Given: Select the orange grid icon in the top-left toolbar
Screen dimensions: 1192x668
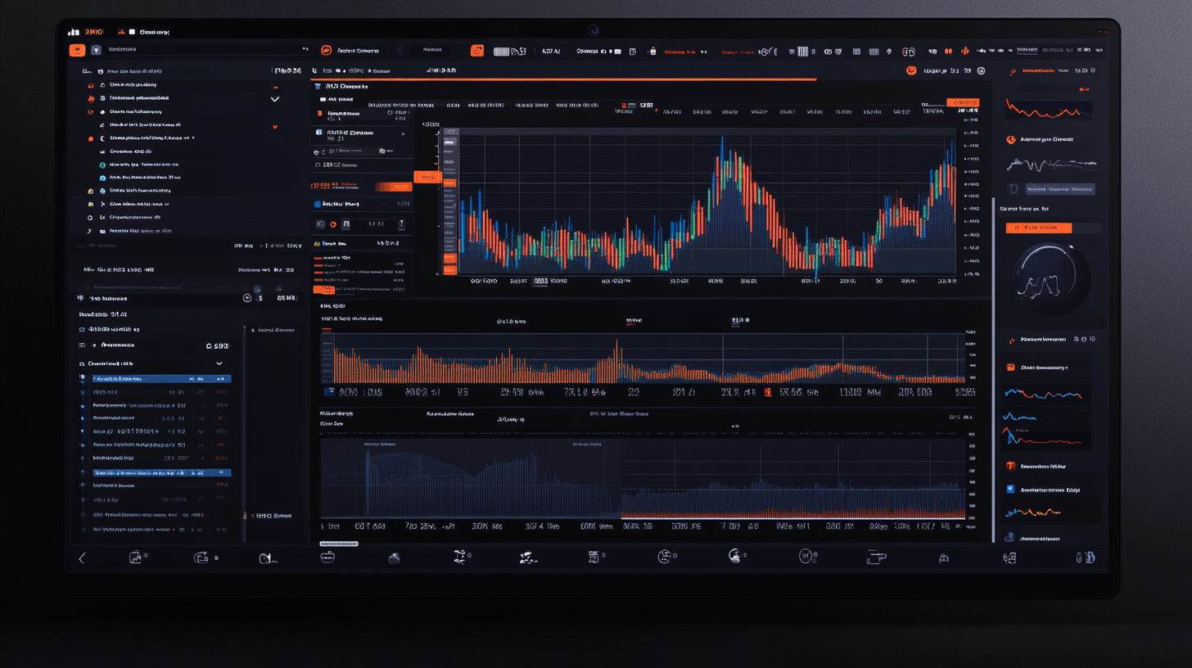Looking at the screenshot, I should [x=78, y=50].
